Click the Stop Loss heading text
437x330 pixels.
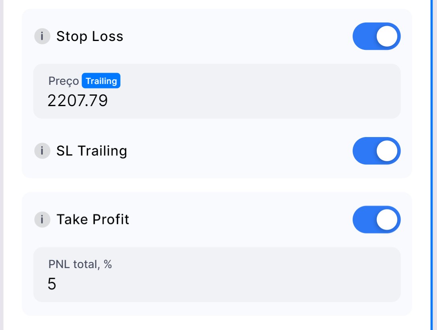(x=90, y=36)
